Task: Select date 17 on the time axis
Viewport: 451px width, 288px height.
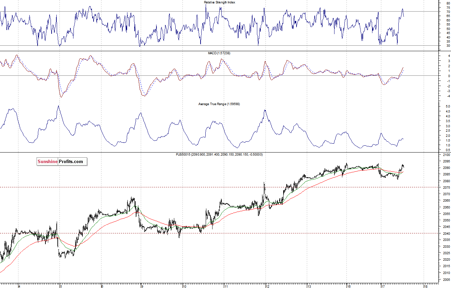Action: pos(383,286)
